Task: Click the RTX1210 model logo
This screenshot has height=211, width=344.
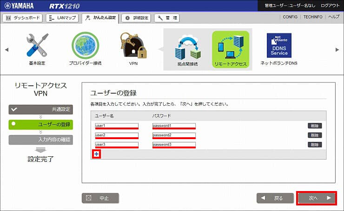Action: [x=65, y=6]
